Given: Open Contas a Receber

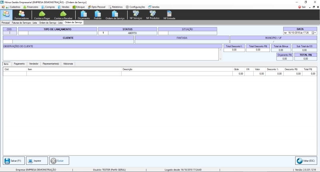Looking at the screenshot, I should [x=63, y=15].
